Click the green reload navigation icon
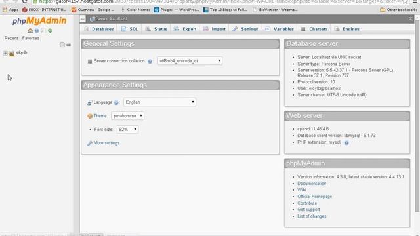This screenshot has height=236, width=420. click(x=50, y=31)
